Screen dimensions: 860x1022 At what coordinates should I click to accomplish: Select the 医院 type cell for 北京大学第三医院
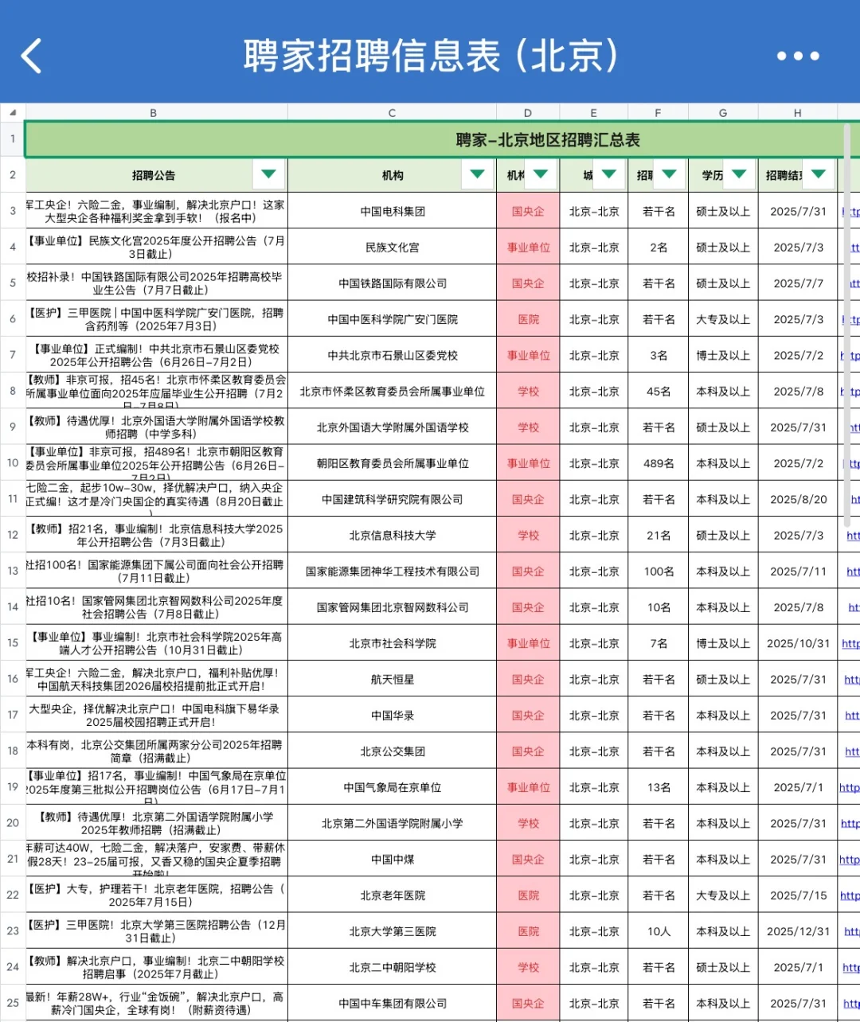point(529,931)
